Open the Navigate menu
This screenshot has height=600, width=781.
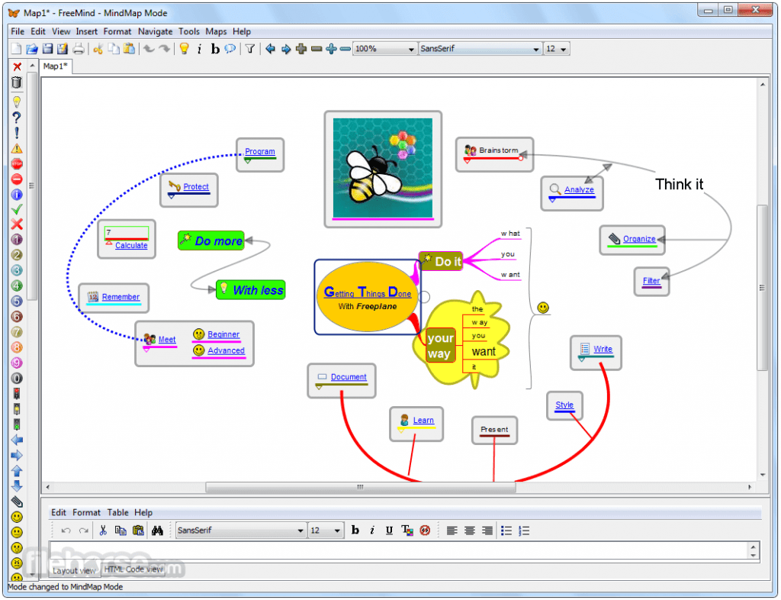pos(155,31)
